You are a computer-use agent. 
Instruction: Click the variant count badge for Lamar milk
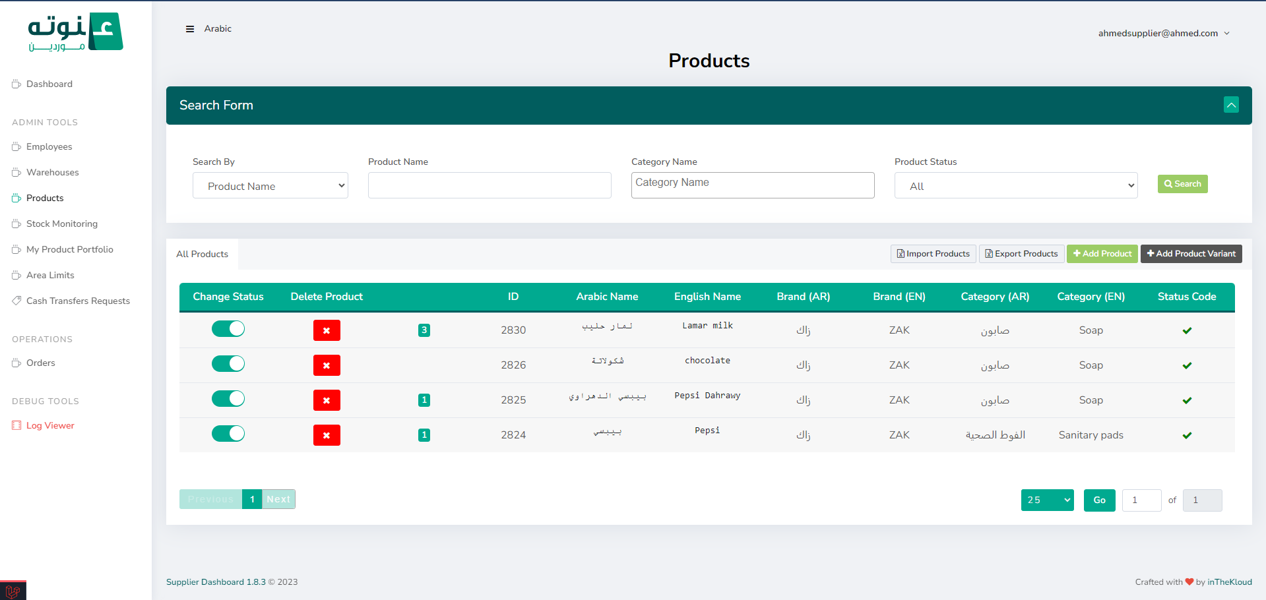click(424, 330)
